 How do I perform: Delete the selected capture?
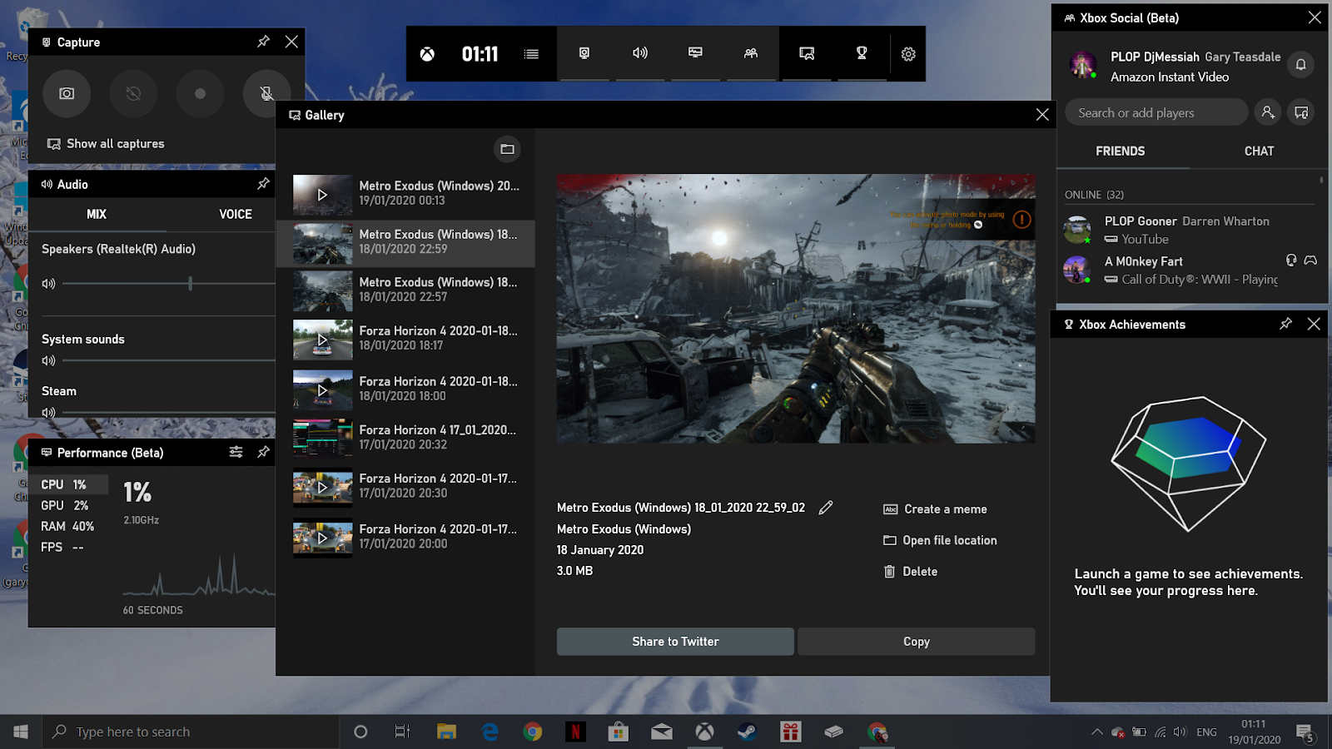[x=911, y=572]
